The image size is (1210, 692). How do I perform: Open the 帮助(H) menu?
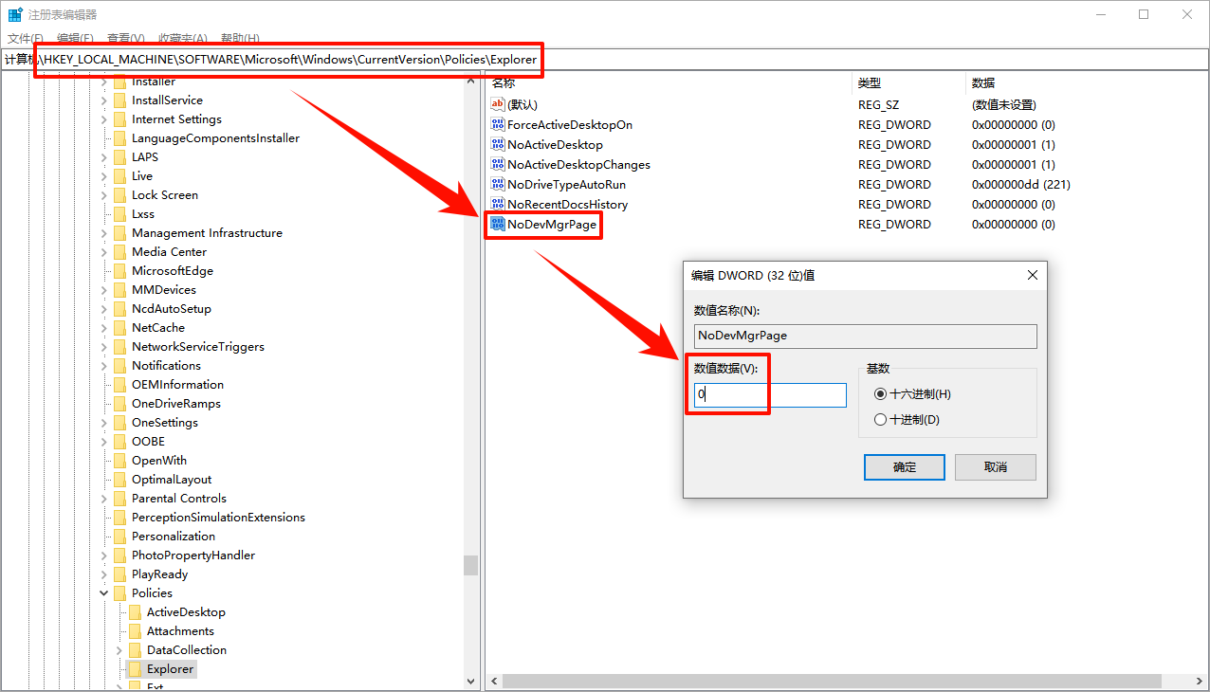tap(239, 38)
